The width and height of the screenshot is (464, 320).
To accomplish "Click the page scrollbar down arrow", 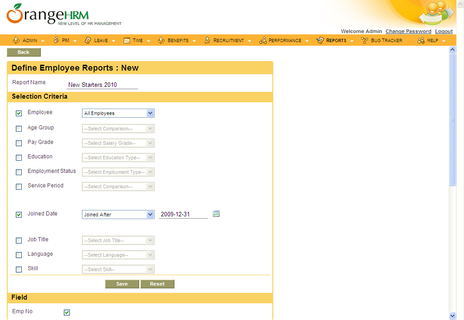I will pyautogui.click(x=452, y=316).
